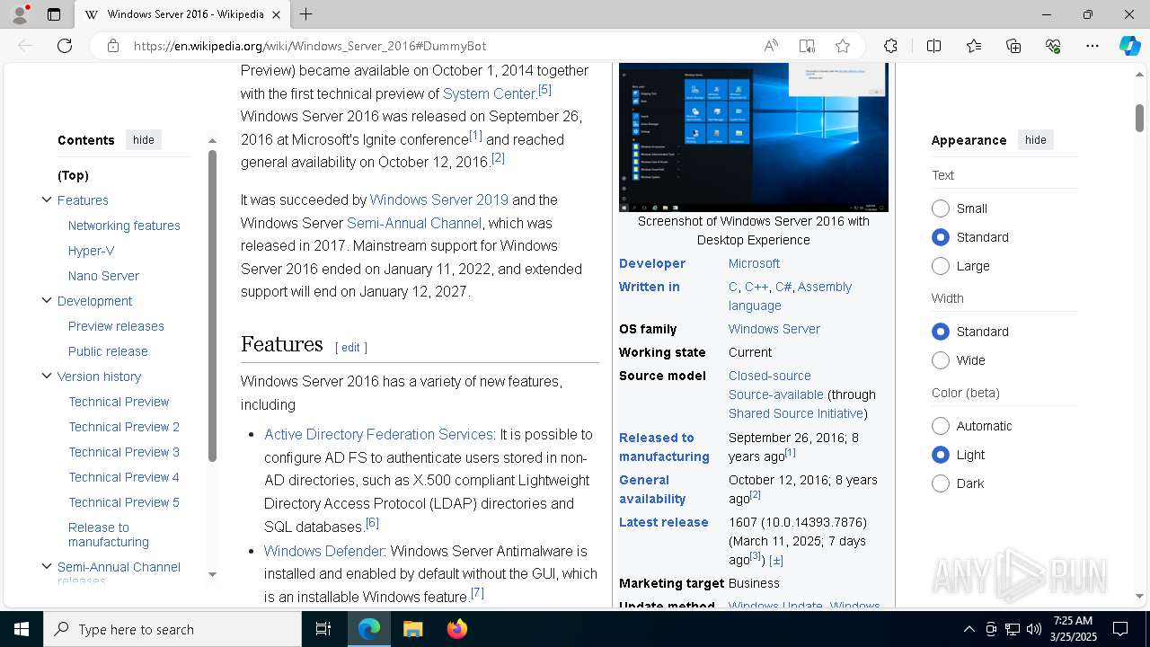Hide the Contents sidebar
This screenshot has height=647, width=1150.
[x=144, y=140]
